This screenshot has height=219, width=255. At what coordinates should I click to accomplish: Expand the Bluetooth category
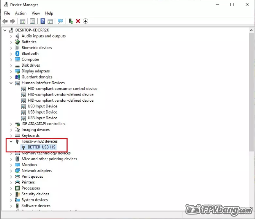tap(11, 54)
